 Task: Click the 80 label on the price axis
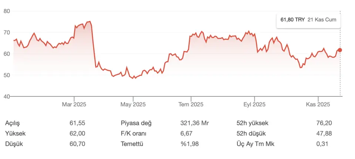[x=7, y=11]
